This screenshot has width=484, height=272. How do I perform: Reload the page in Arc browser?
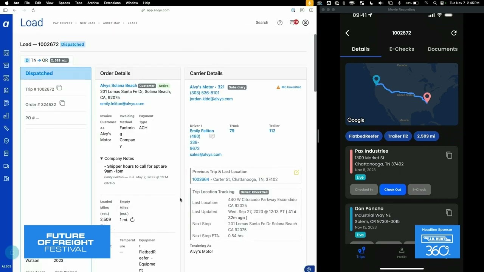coord(33,10)
